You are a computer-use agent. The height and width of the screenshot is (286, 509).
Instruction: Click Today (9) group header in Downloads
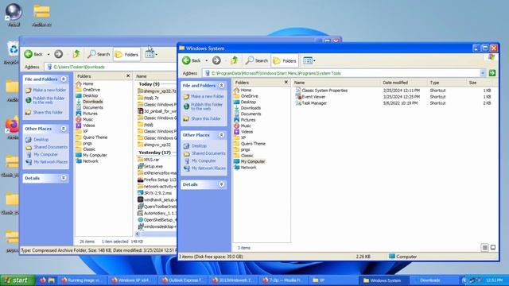tap(149, 84)
